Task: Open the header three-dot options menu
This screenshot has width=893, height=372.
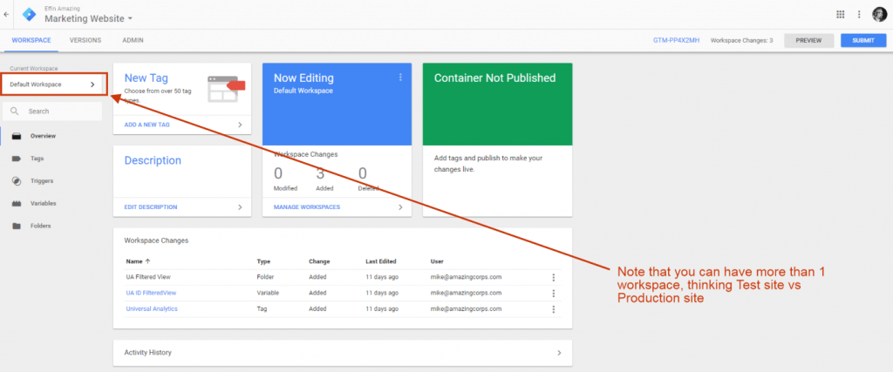Action: (x=859, y=14)
